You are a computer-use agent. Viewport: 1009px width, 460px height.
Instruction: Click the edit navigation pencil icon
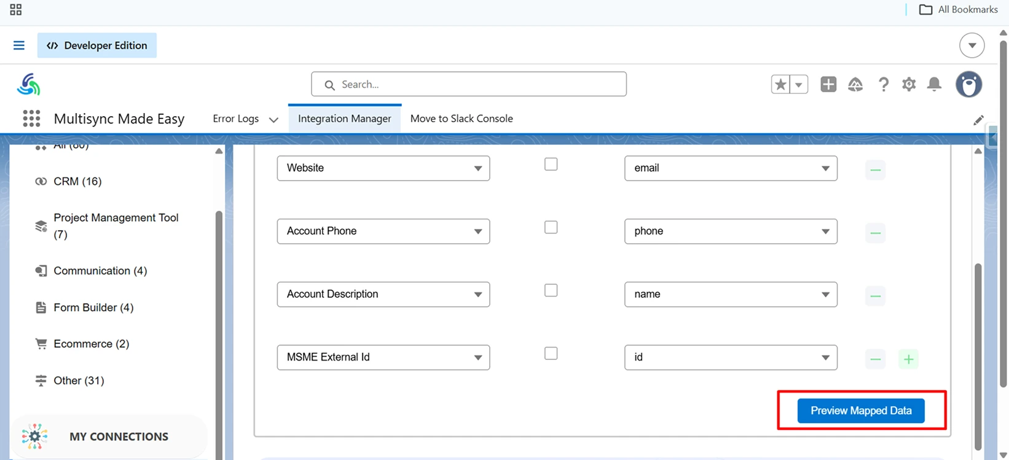coord(978,120)
